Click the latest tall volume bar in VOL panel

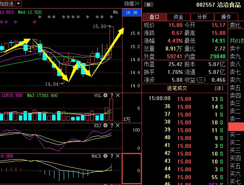click(111, 110)
